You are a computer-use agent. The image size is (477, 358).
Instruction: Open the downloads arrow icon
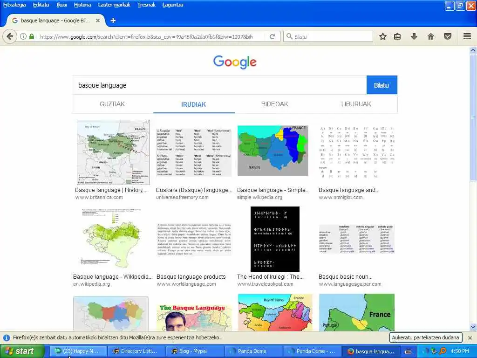pos(414,37)
